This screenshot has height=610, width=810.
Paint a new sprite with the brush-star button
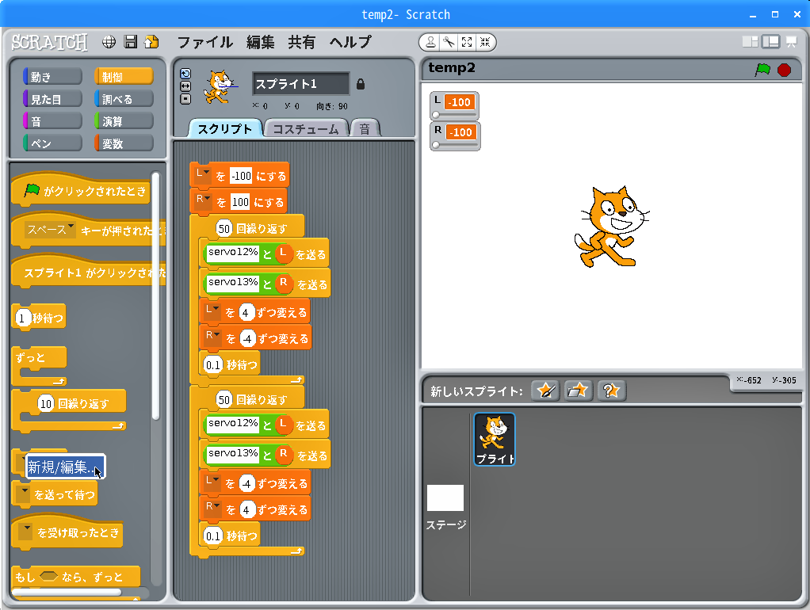545,391
